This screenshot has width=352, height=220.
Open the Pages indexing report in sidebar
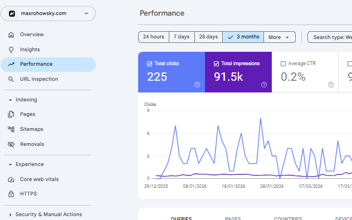(48, 114)
